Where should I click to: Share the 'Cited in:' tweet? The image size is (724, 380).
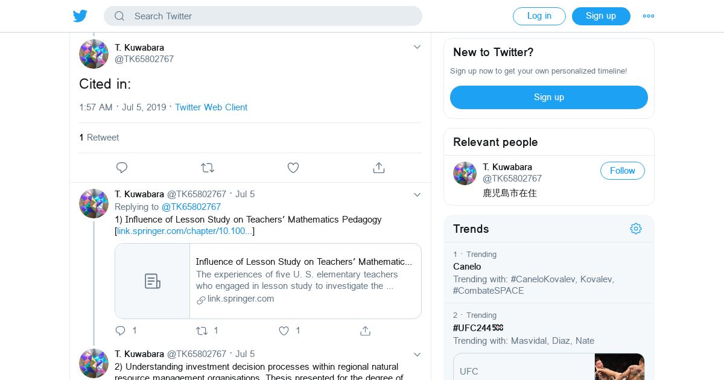click(x=379, y=168)
